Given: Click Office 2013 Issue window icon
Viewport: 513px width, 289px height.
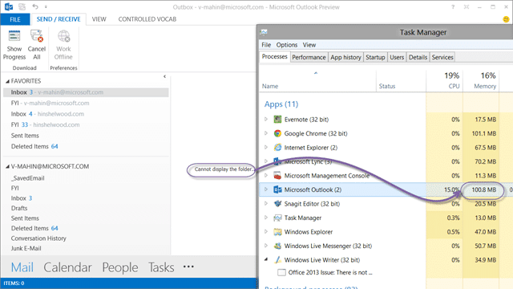Looking at the screenshot, I should [x=281, y=272].
